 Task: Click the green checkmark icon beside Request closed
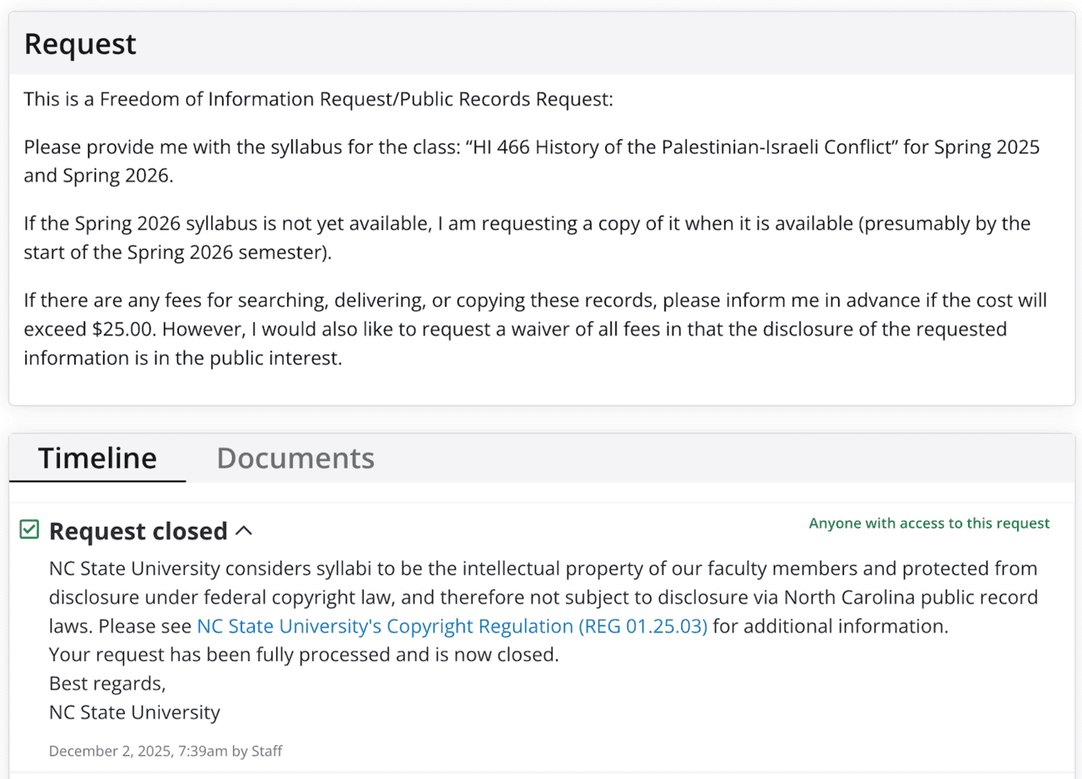[x=30, y=529]
